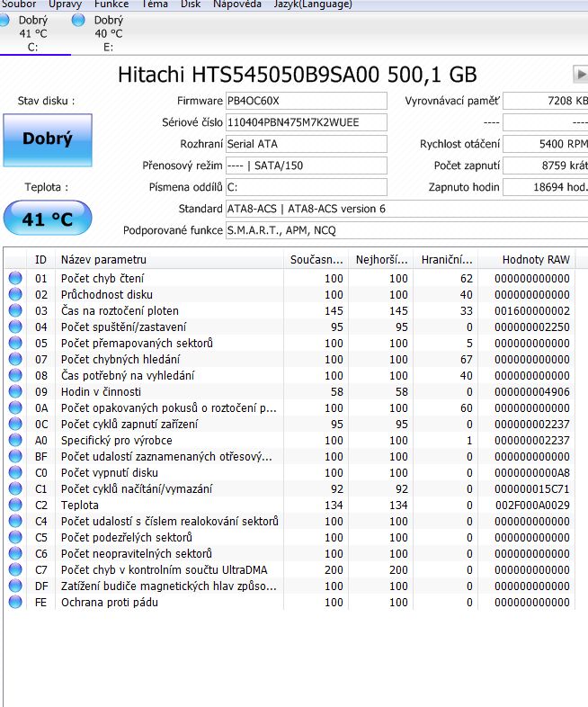Click status orb for Počet přemapovaných sektorů
Image resolution: width=588 pixels, height=707 pixels.
[x=15, y=343]
